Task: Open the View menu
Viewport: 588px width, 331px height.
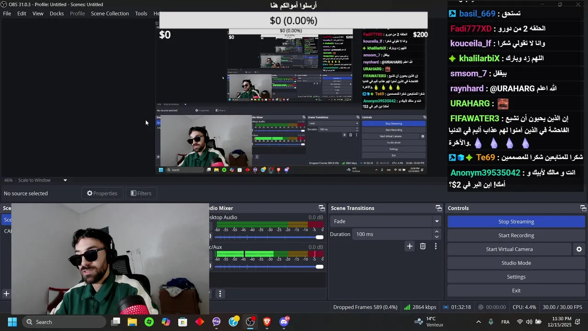Action: click(x=38, y=13)
